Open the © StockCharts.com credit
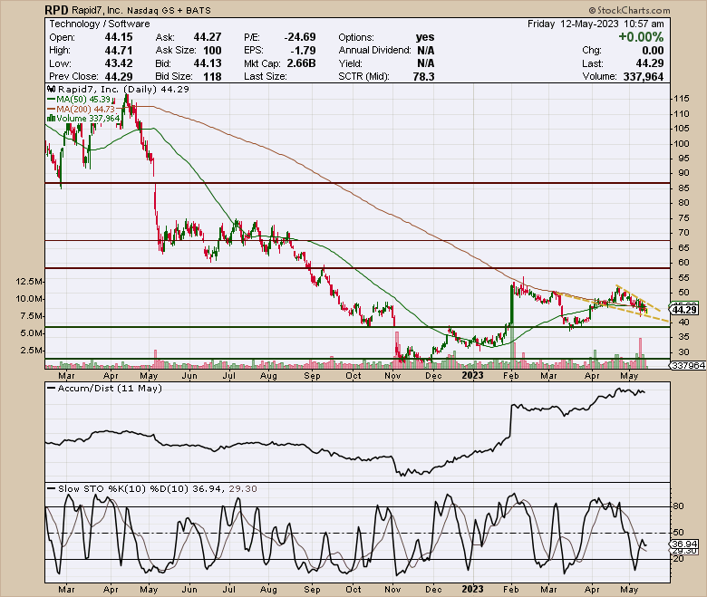Image resolution: width=707 pixels, height=597 pixels. click(629, 10)
